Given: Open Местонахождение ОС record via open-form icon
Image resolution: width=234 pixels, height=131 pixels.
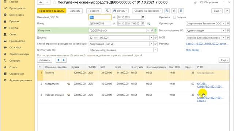Looking at the screenshot, I should (x=227, y=31).
